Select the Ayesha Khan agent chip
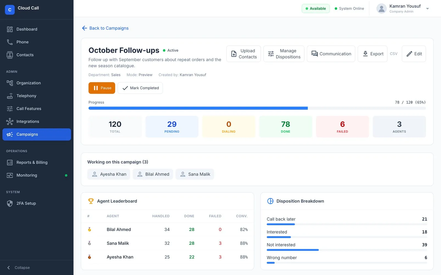441x275 pixels. tap(109, 174)
